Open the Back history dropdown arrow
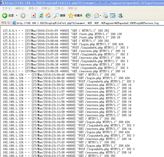Viewport: 164px width, 157px height. [17, 15]
